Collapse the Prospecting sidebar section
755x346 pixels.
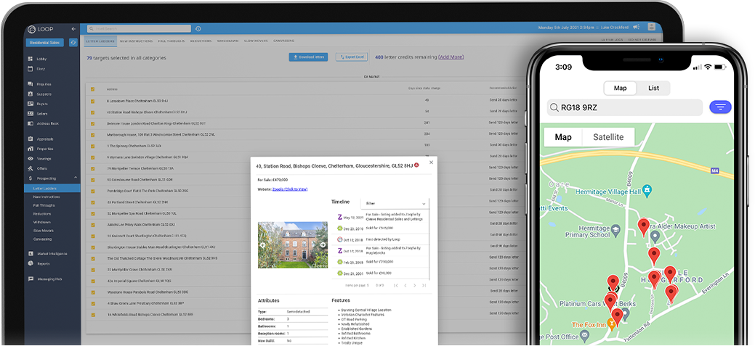pos(74,178)
